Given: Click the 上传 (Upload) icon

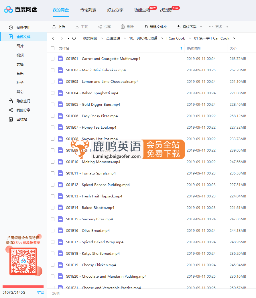Looking at the screenshot, I should point(54,27).
